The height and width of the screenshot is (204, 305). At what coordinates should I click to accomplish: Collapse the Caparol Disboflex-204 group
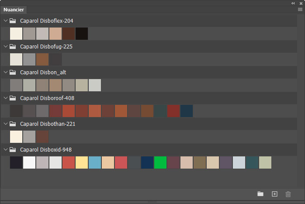5,21
